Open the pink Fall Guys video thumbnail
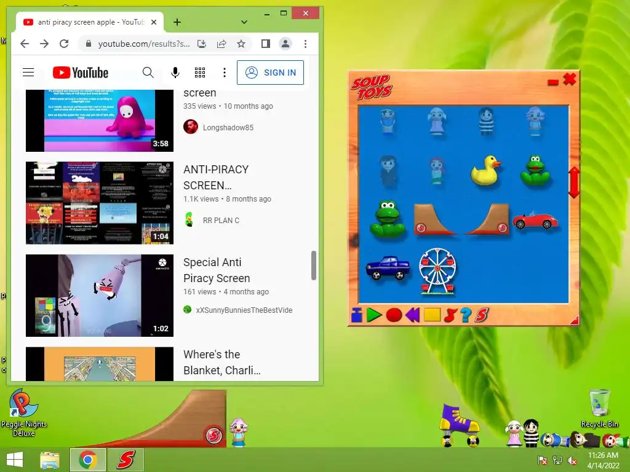Screen dimensions: 630x472 pyautogui.click(x=100, y=120)
